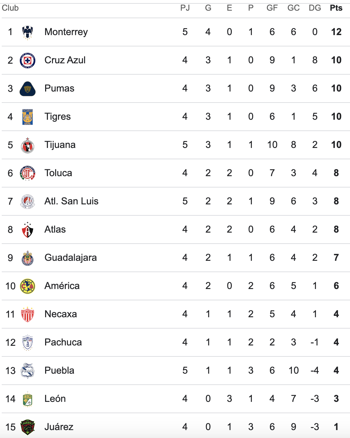The width and height of the screenshot is (350, 438).
Task: Click the Atlas club shield icon
Action: click(x=28, y=230)
